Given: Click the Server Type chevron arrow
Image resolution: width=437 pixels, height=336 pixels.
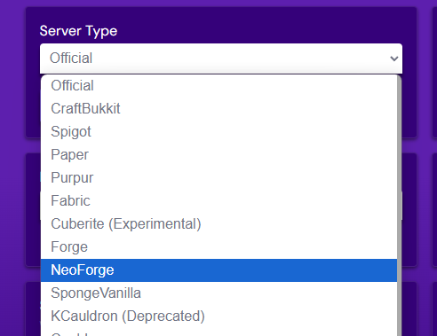Looking at the screenshot, I should 394,59.
